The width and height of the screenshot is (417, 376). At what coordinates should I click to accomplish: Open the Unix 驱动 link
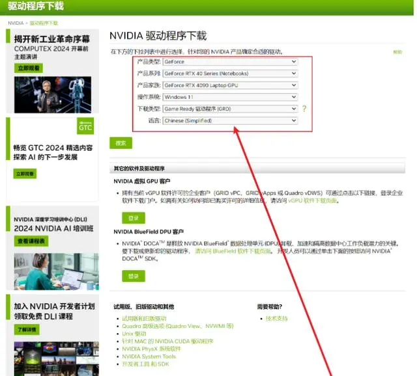[134, 334]
